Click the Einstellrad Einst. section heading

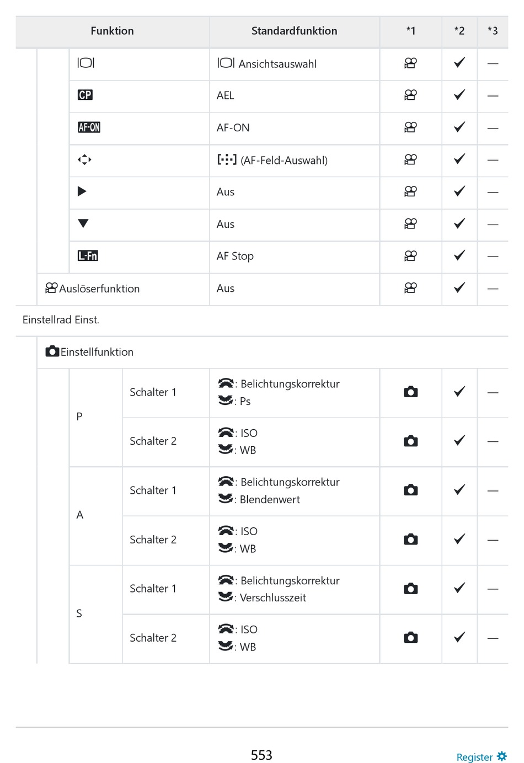pyautogui.click(x=61, y=320)
